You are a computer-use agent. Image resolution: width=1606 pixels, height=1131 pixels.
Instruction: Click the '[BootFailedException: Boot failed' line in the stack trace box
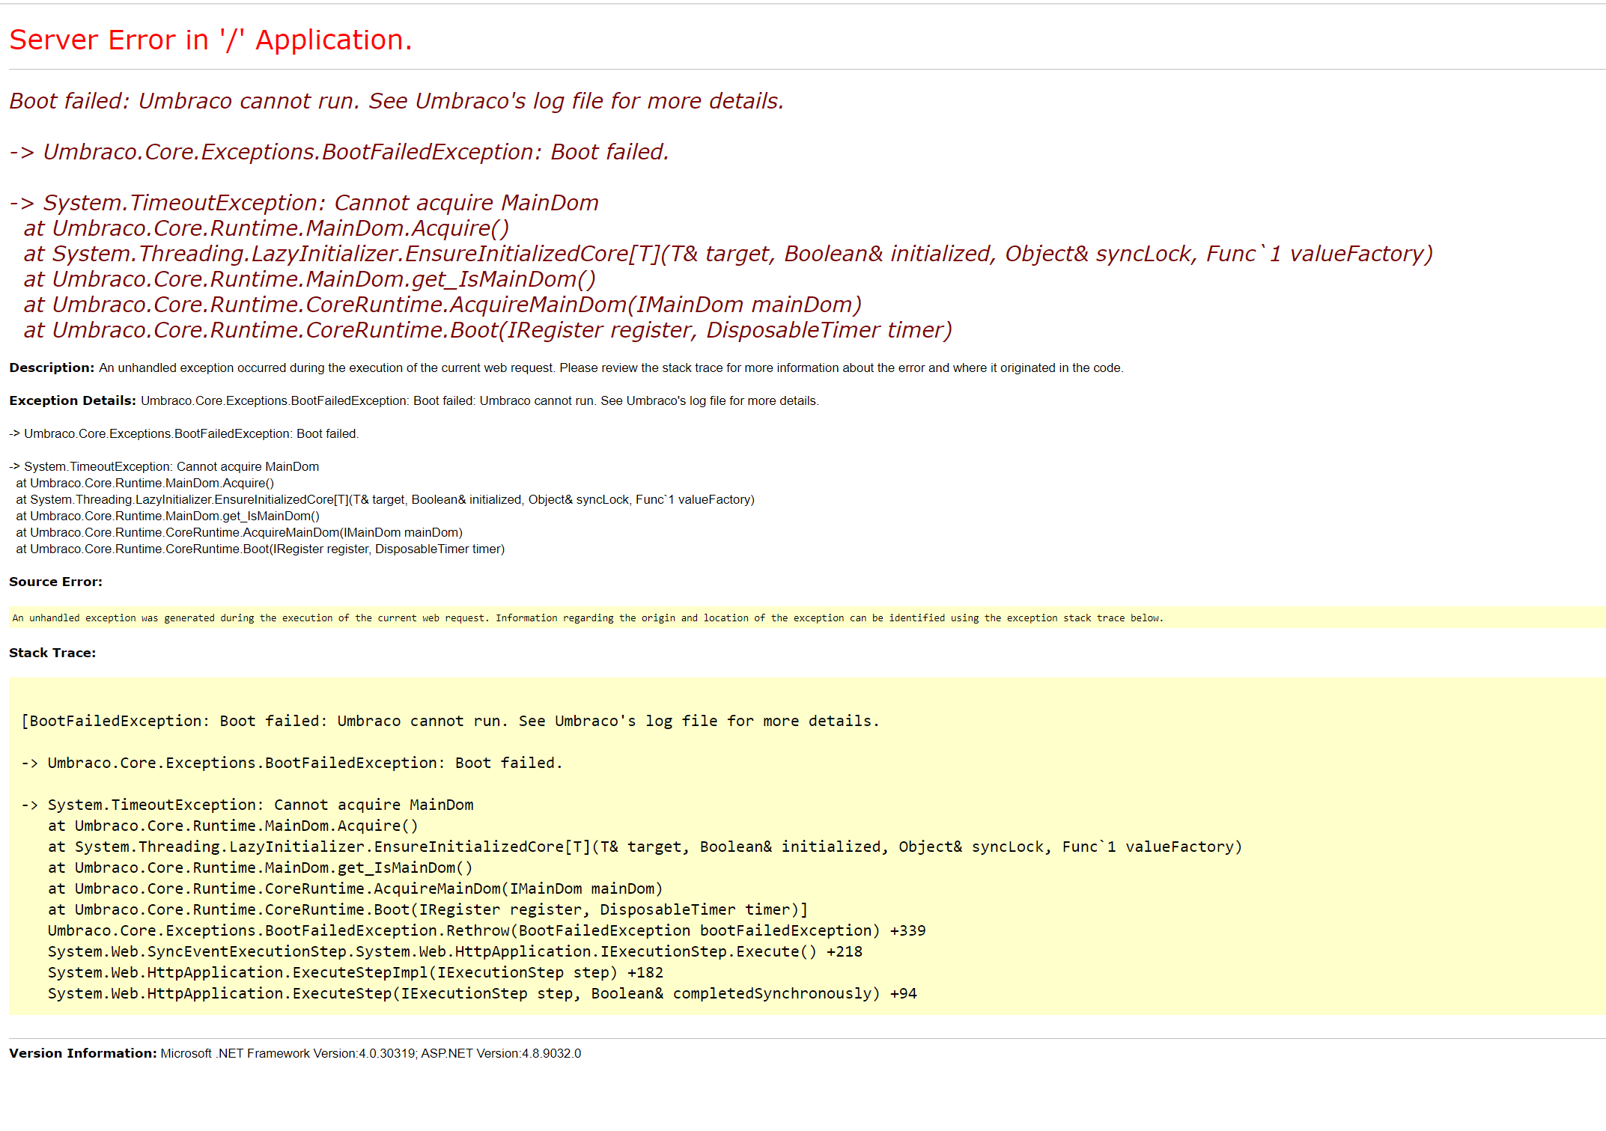click(x=450, y=721)
